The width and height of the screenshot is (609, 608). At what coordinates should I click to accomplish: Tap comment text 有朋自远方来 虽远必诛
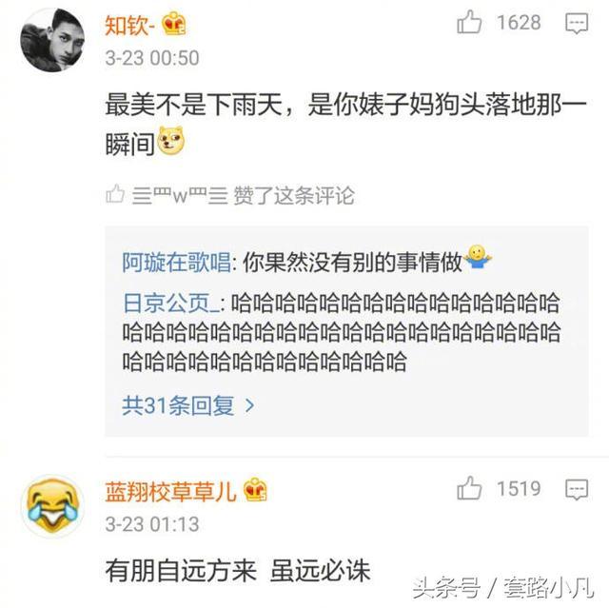238,571
